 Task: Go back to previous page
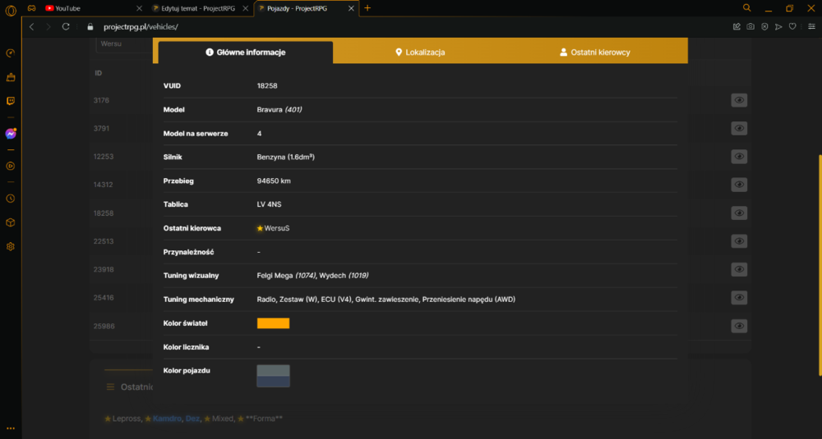[x=32, y=27]
